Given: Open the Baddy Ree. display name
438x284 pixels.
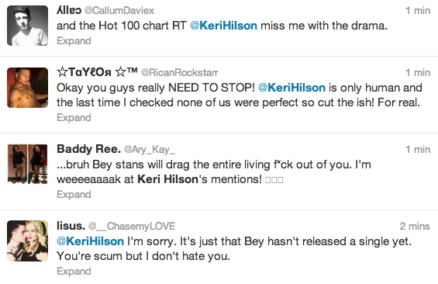Looking at the screenshot, I should pyautogui.click(x=88, y=149).
